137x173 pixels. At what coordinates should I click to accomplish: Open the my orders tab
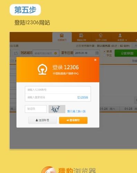[81, 37]
